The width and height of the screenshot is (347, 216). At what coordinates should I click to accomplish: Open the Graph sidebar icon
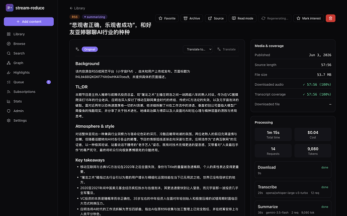pos(9,63)
